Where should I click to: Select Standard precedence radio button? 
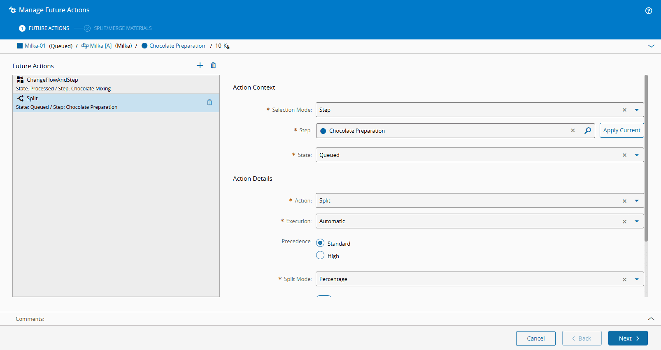coord(320,243)
